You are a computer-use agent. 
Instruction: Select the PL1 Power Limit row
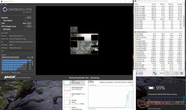[158, 60]
